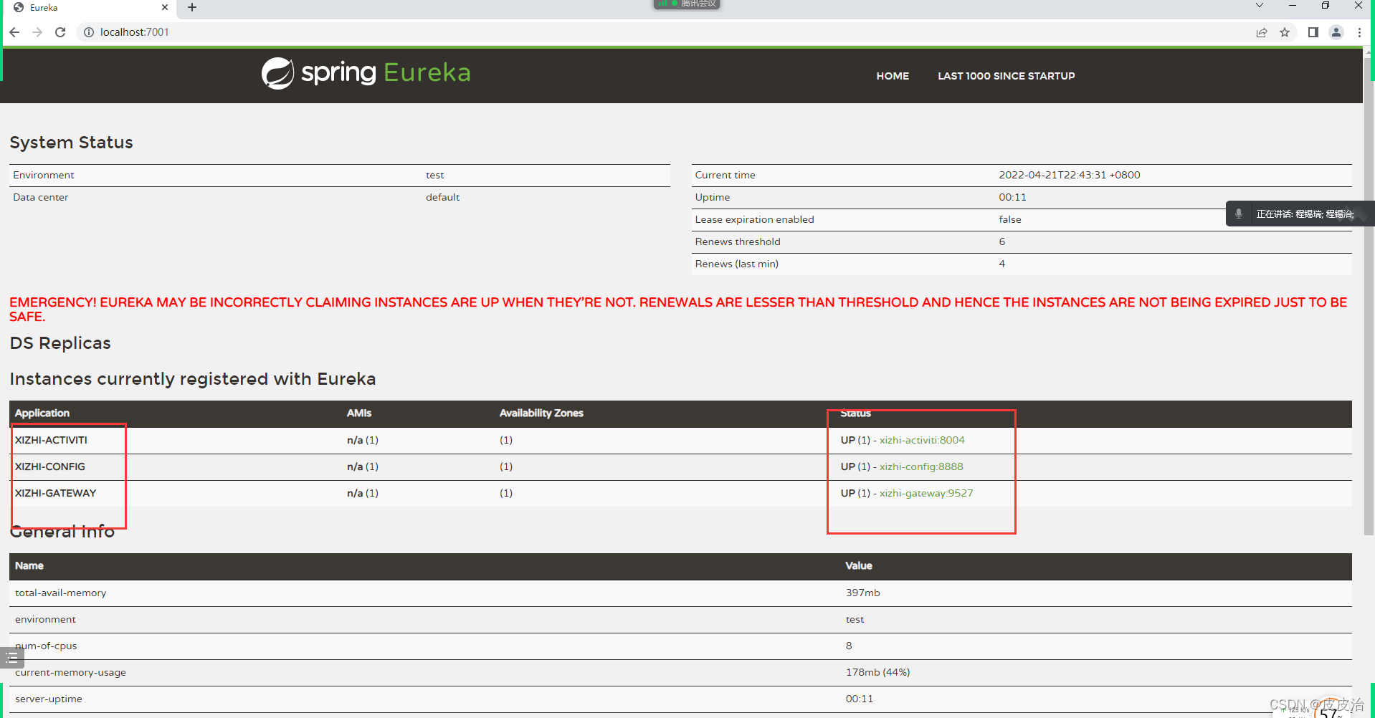Open LAST 1000 SINCE STARTUP view

pyautogui.click(x=1006, y=76)
